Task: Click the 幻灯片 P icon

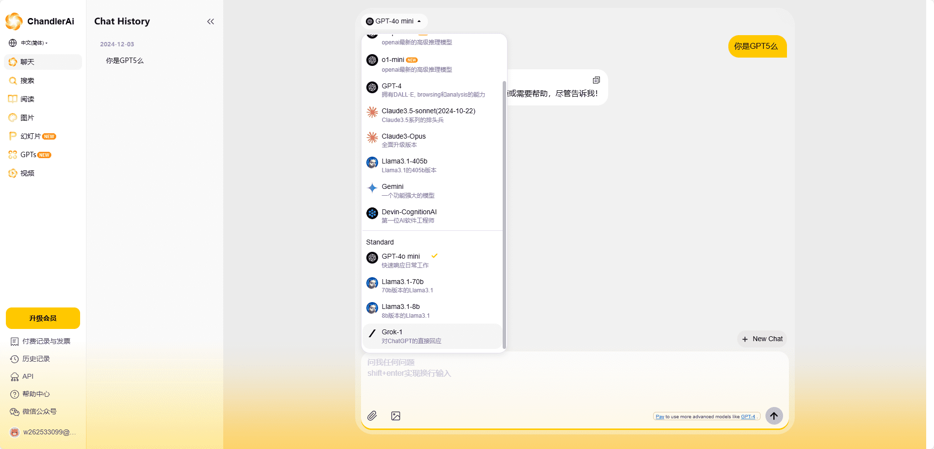Action: point(13,136)
